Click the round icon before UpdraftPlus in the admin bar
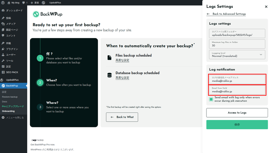272x153 pixels. coord(43,2)
